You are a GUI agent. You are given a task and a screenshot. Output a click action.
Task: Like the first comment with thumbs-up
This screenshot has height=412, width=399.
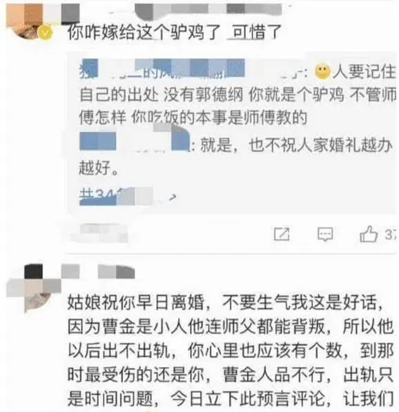point(369,234)
